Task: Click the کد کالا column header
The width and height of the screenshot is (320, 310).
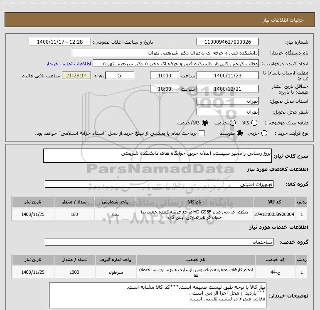Action: coord(274,202)
